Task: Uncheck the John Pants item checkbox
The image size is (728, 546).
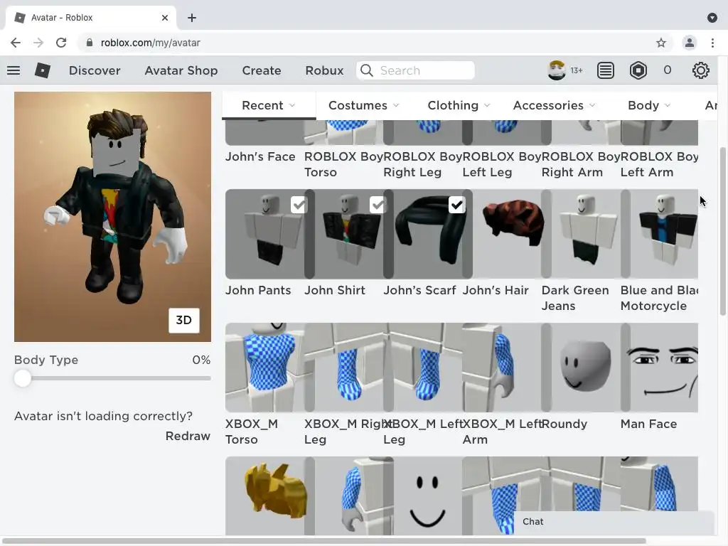Action: 299,205
